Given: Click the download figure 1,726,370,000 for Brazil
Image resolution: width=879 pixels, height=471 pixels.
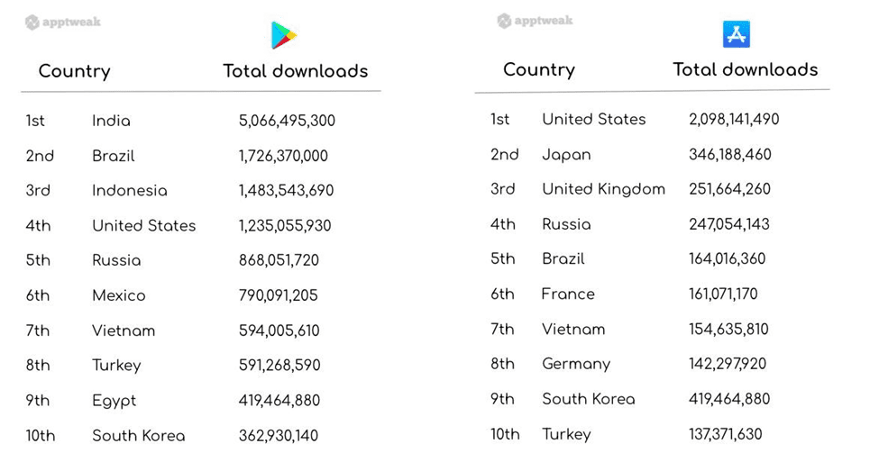Looking at the screenshot, I should click(x=283, y=156).
